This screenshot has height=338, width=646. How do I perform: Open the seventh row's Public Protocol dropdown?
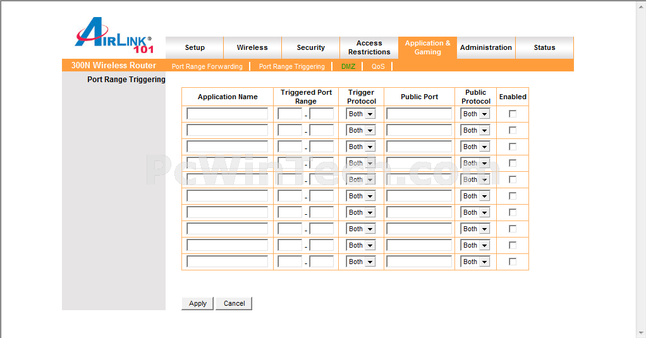475,213
